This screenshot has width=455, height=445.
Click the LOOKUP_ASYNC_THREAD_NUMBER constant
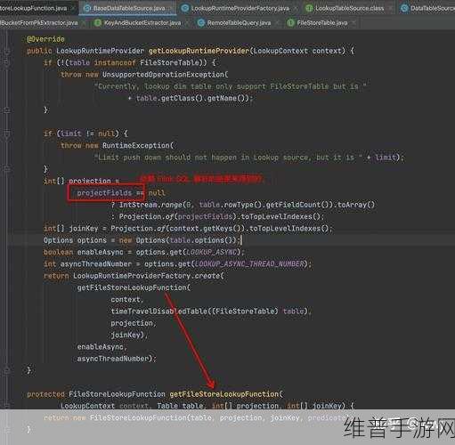click(x=249, y=264)
